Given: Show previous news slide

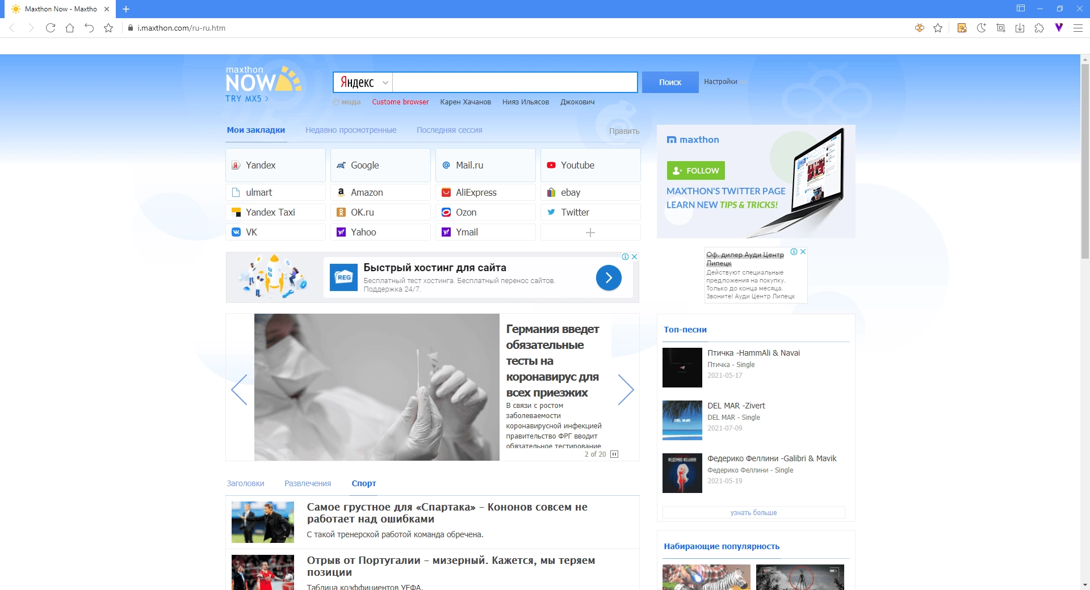Looking at the screenshot, I should (239, 390).
